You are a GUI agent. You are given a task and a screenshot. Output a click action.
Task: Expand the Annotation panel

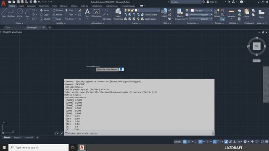98,23
